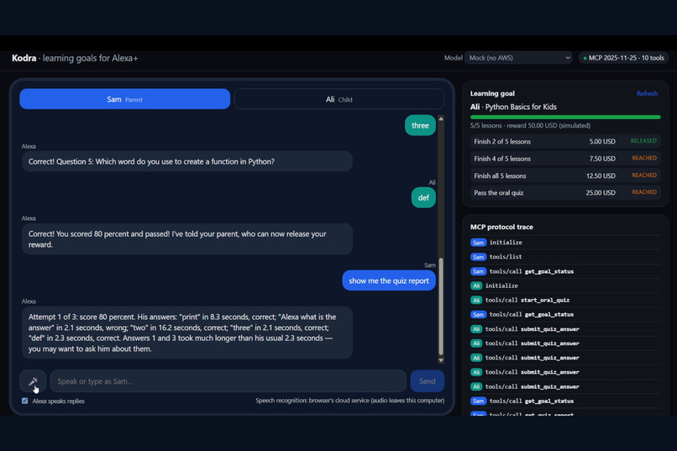Click the 12.50 USD reward amount
Viewport: 677px width, 451px height.
tap(601, 176)
